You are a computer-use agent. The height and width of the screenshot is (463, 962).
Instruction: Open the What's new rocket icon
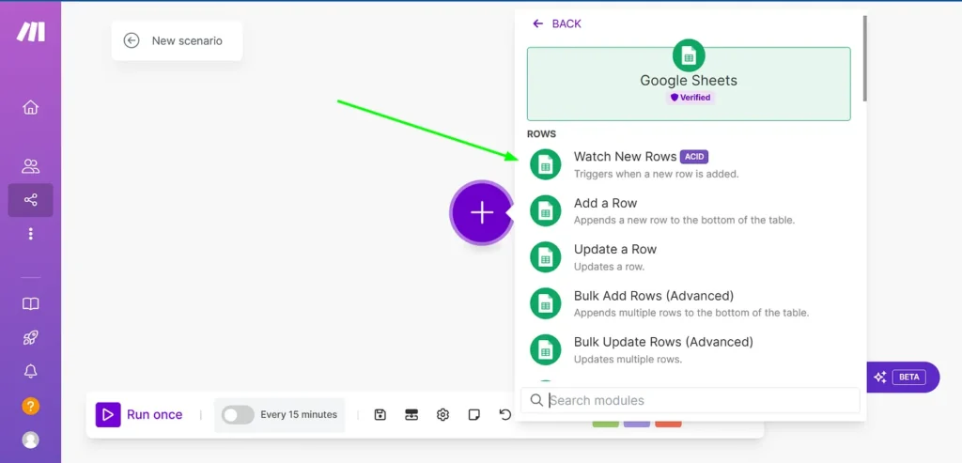[31, 338]
